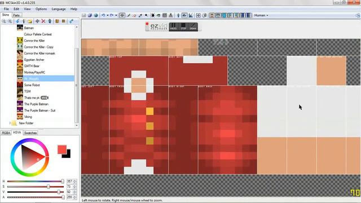Toggle the Helmet part visibility
The image size is (361, 203).
[x=218, y=15]
